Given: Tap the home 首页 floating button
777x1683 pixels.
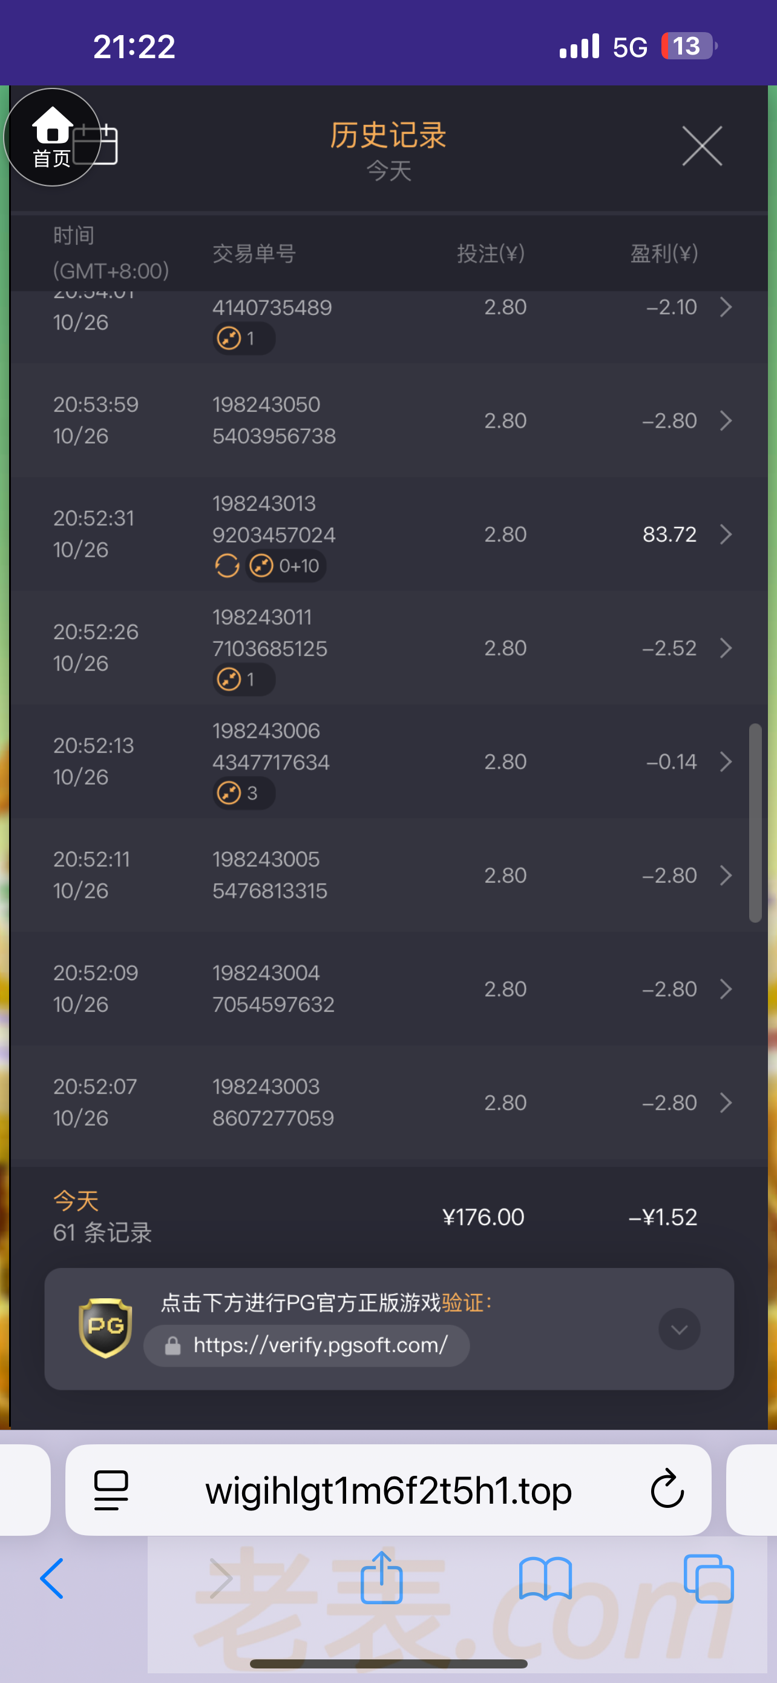Looking at the screenshot, I should (x=51, y=137).
